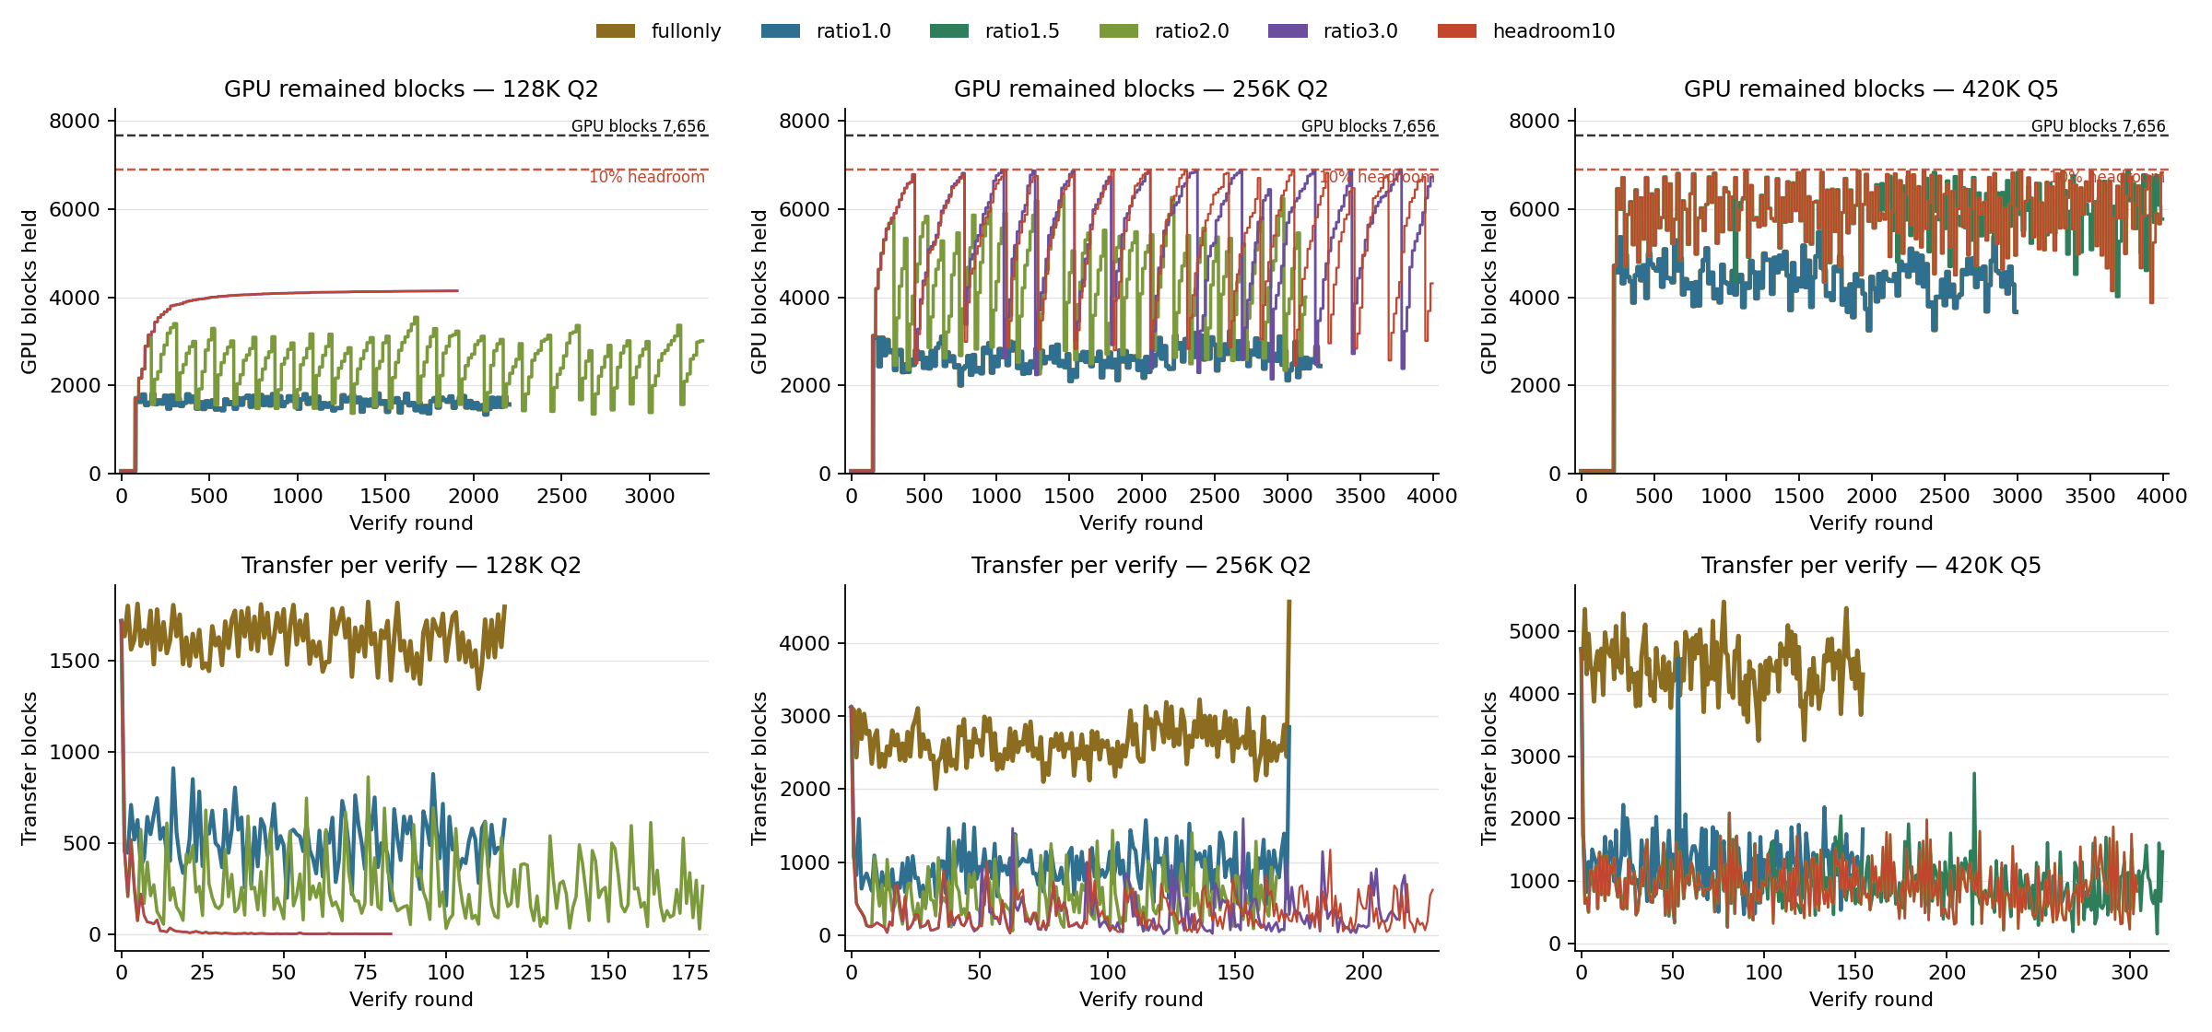
Task: Click x-axis tick '125' in 128K Transfer chart
Action: 527,973
